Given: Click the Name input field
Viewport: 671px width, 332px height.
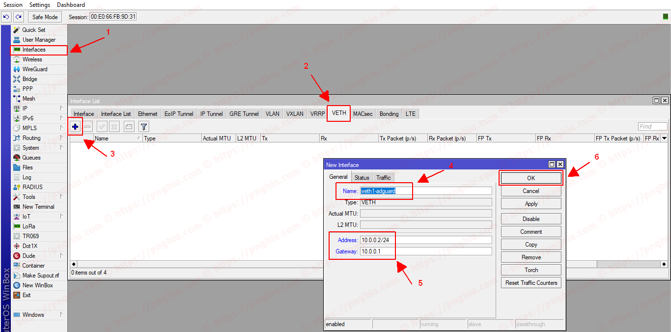Looking at the screenshot, I should pos(426,191).
